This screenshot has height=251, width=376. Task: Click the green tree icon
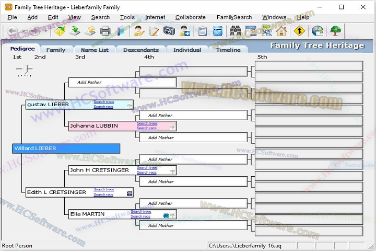tap(335, 31)
